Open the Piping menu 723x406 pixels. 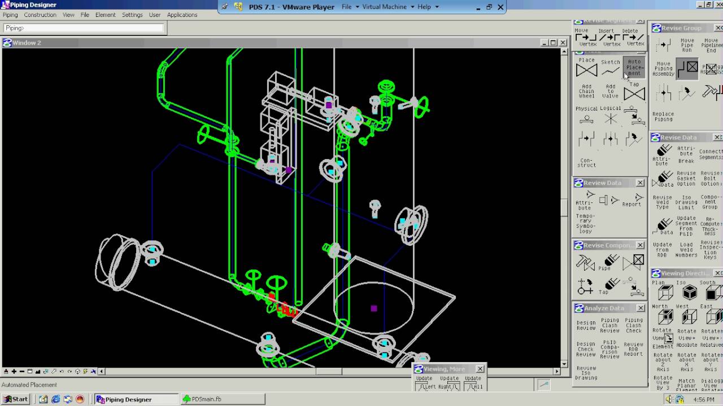(x=10, y=15)
